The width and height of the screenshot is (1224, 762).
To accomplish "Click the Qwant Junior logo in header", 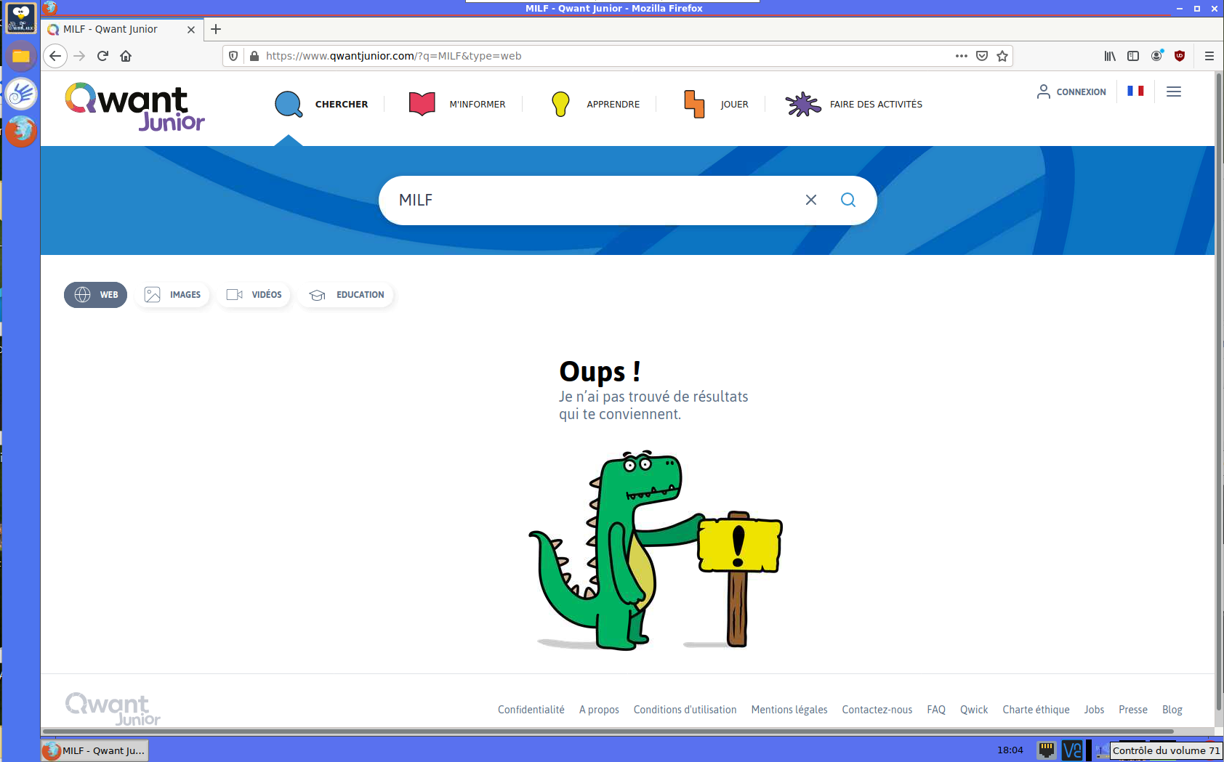I will coord(135,107).
